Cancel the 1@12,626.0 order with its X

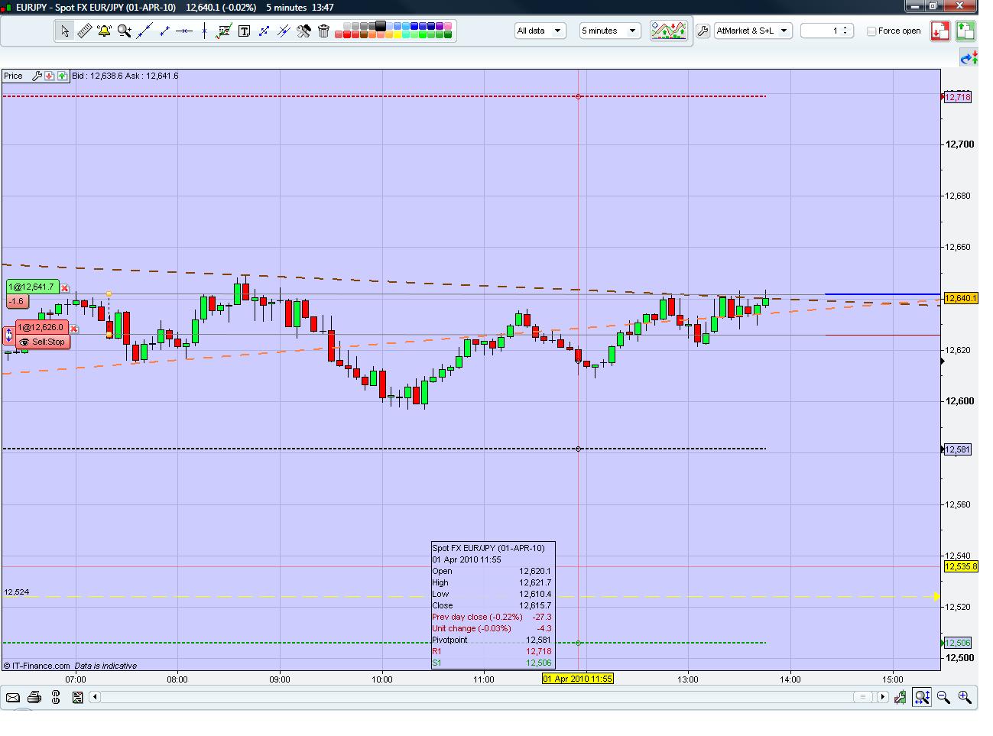tap(74, 328)
